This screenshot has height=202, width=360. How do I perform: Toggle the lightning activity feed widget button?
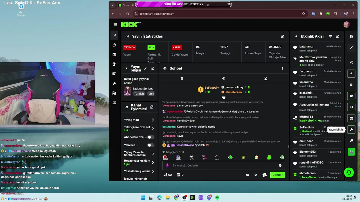pos(351,74)
